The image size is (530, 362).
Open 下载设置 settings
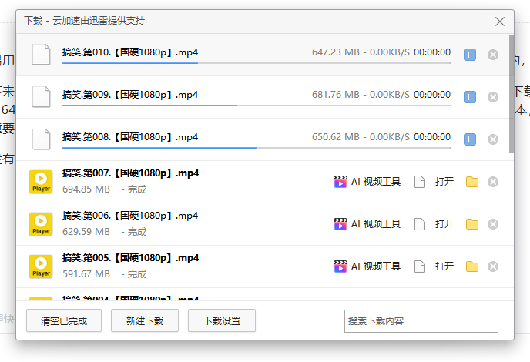(222, 320)
